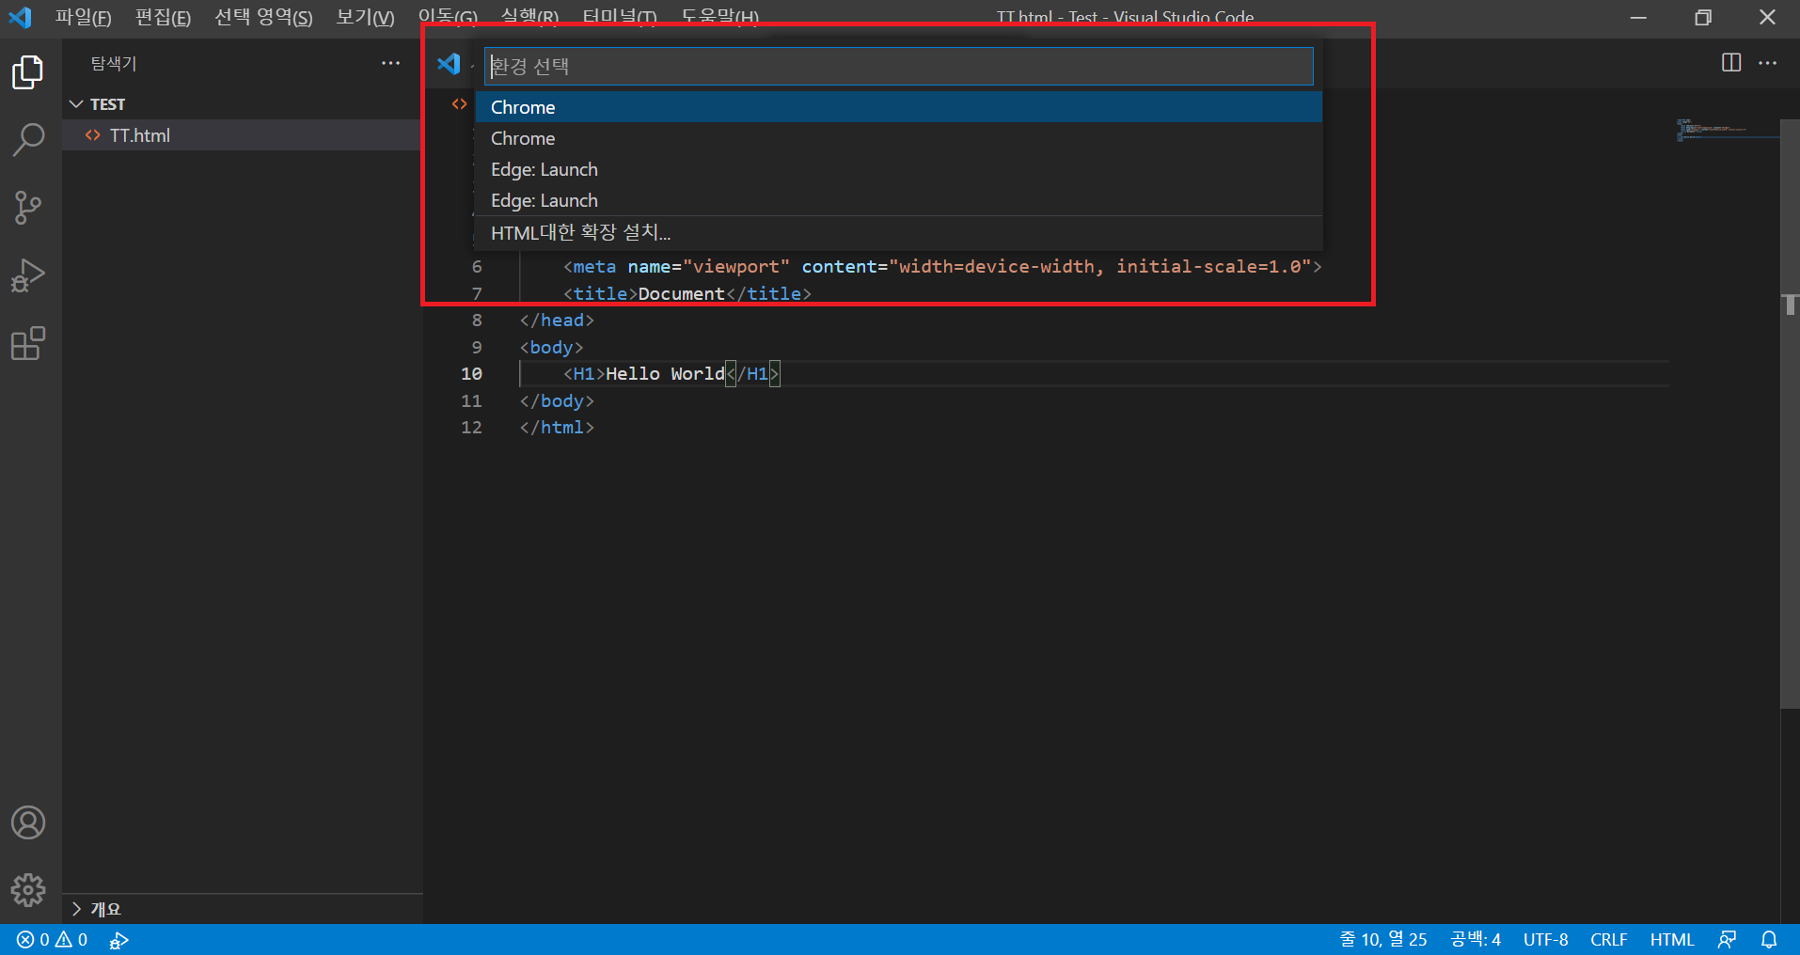
Task: Change indentation via 공백: 4
Action: (1476, 940)
